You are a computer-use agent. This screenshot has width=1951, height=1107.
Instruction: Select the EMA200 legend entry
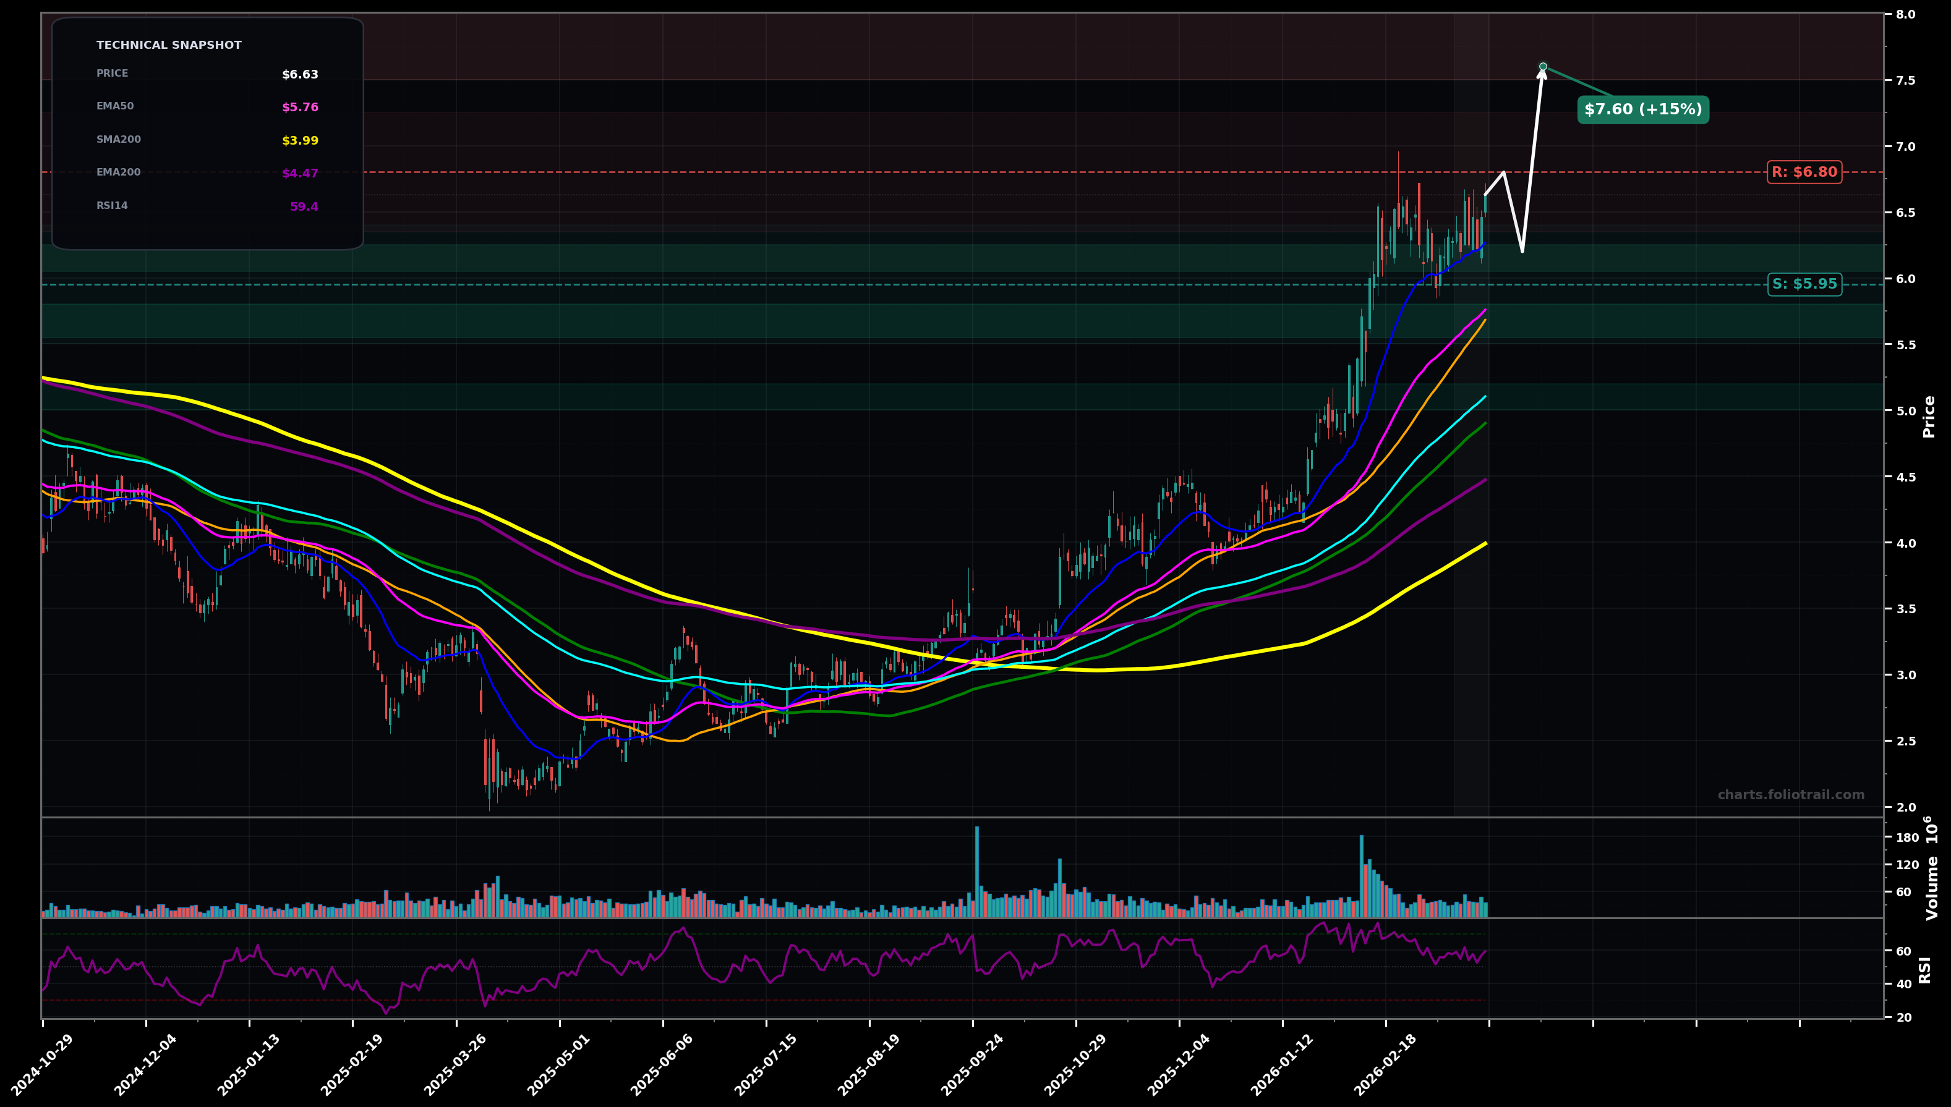coord(118,172)
